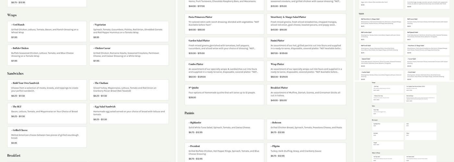Click the Paninis section heading
Screen dimensions: 454x162
pos(189,113)
